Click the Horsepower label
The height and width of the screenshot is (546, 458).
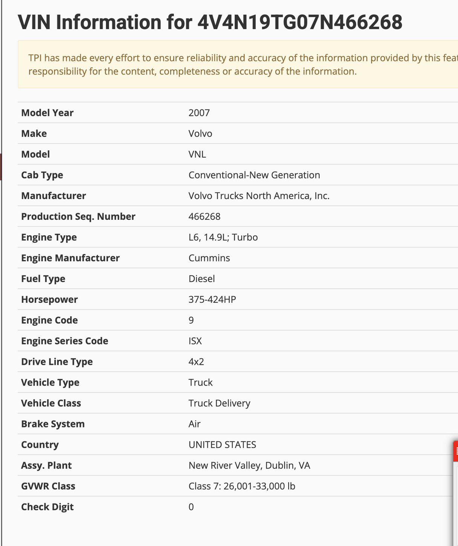pos(49,300)
